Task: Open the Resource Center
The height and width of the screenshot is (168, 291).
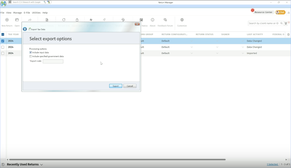Action: (263, 12)
